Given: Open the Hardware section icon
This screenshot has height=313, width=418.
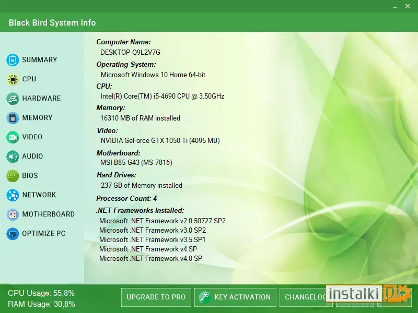Looking at the screenshot, I should click(x=13, y=99).
